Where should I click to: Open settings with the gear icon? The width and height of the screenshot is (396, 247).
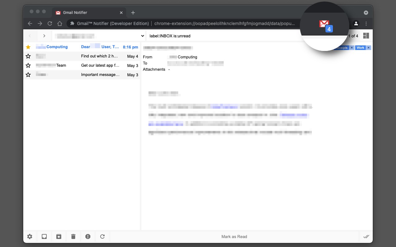[x=30, y=237]
